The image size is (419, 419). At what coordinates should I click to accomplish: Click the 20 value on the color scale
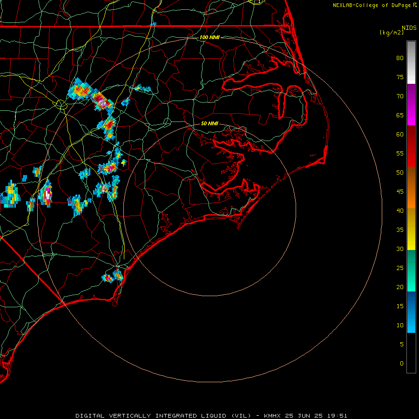tap(400, 287)
